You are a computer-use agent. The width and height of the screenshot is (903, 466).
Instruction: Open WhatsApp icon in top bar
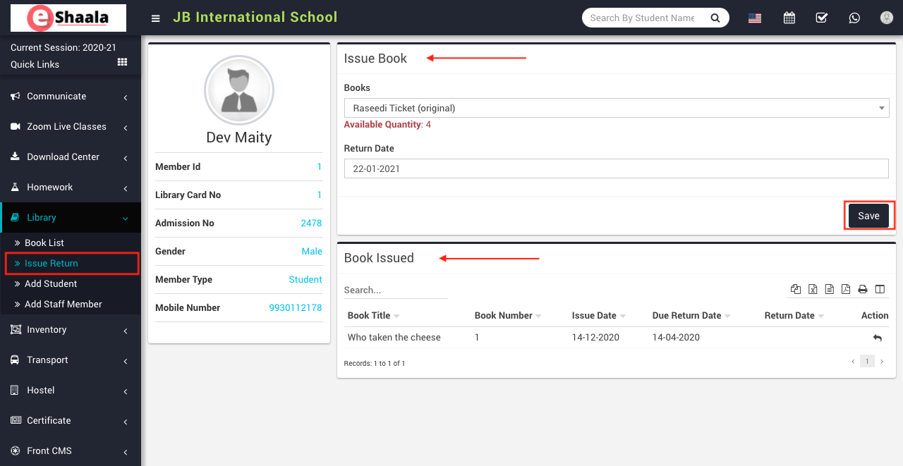click(x=854, y=18)
